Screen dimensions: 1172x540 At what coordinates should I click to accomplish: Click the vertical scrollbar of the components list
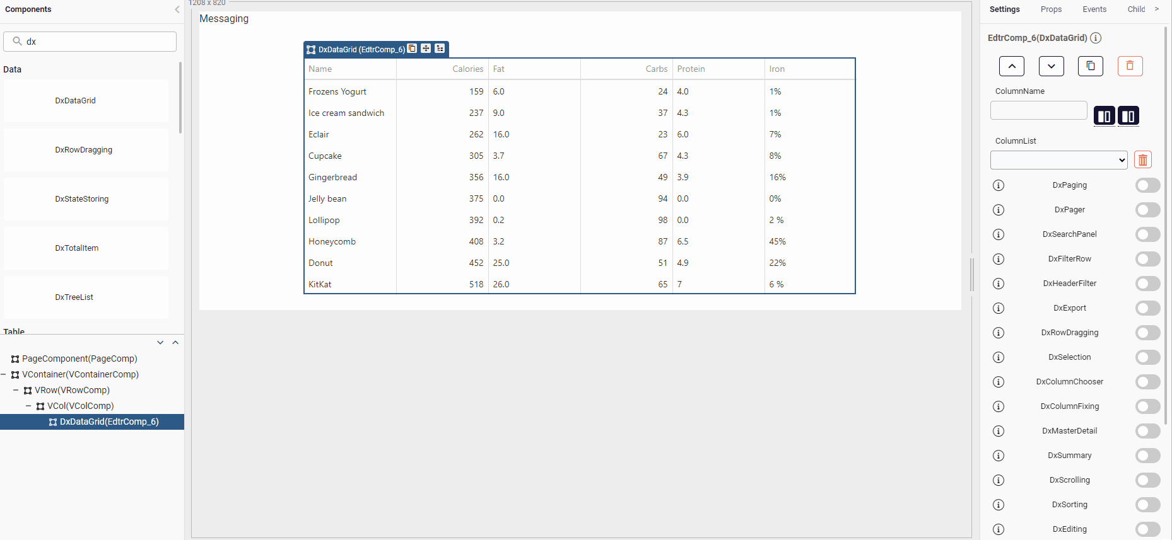coord(180,98)
